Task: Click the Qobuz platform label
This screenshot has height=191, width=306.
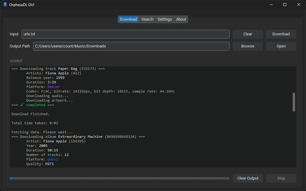Action: 52,159
